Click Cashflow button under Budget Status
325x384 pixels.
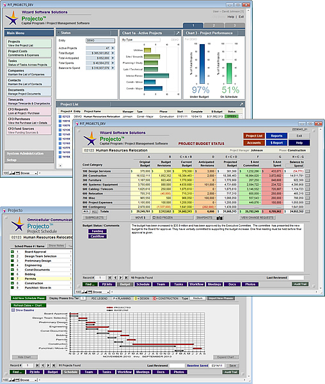coord(97,236)
